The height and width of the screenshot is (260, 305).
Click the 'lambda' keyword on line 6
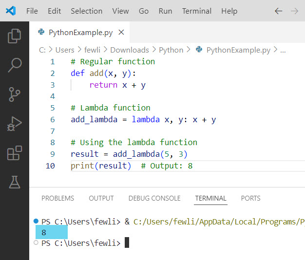tap(146, 119)
